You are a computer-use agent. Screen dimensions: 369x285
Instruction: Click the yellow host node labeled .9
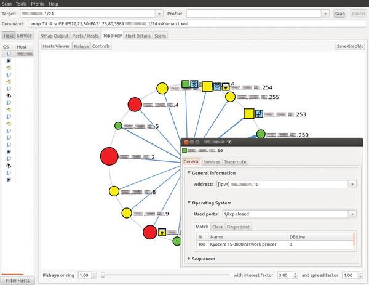pyautogui.click(x=127, y=214)
